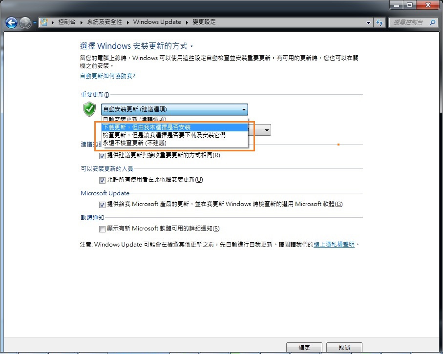
Task: Click the 確定 button
Action: point(304,347)
